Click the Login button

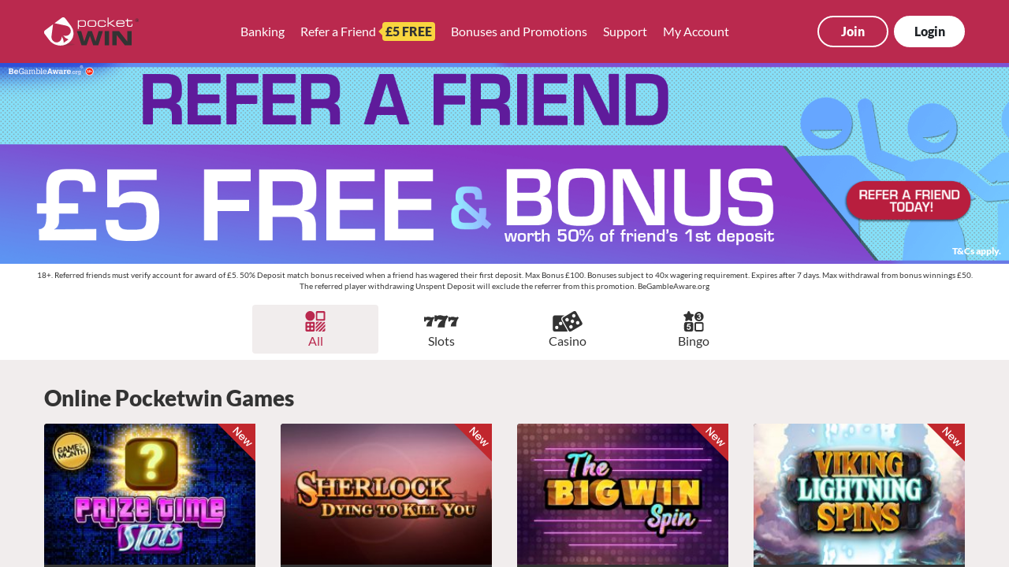[929, 31]
